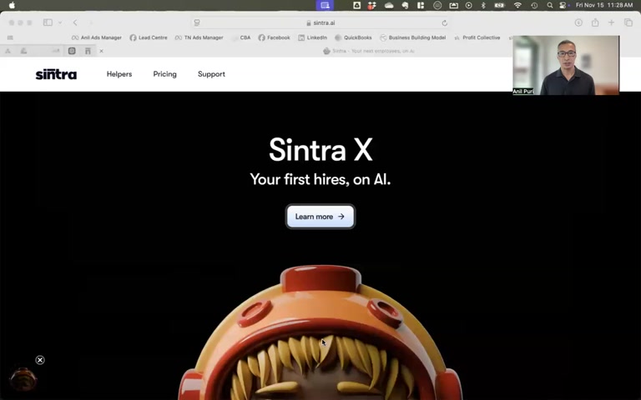Click the Sintra X heading
641x400 pixels.
pyautogui.click(x=320, y=150)
